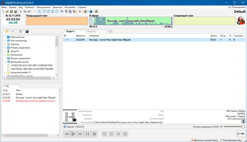Click the scissors Cut icon
The height and width of the screenshot is (142, 247).
point(21,12)
